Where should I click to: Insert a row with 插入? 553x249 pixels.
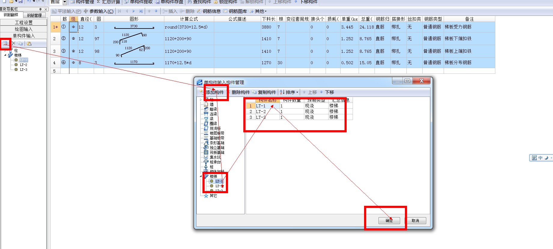coord(170,11)
